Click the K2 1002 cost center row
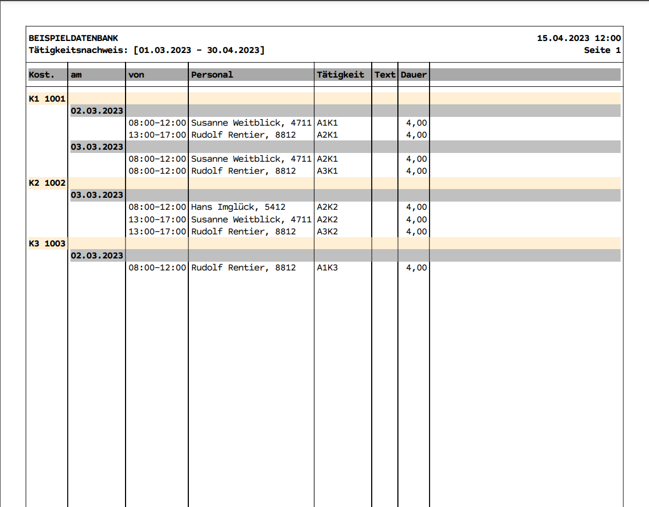Viewport: 649px width, 507px height. (x=47, y=183)
